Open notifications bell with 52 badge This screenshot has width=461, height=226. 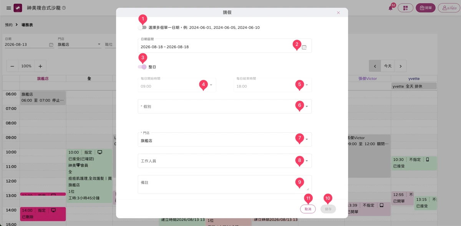pos(391,8)
